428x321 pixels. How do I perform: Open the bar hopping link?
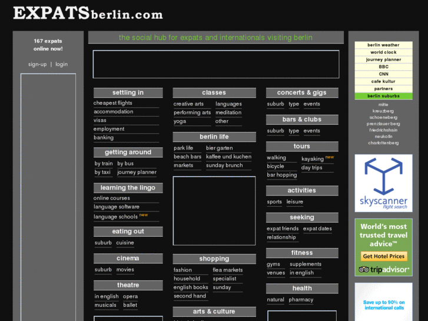click(282, 175)
